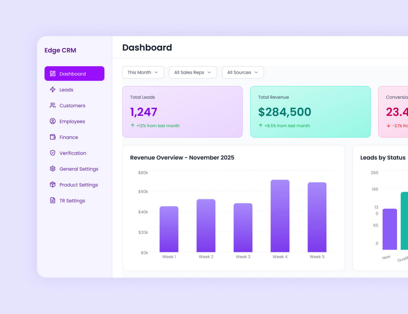
Task: Open the Finance menu item
Action: [x=69, y=137]
